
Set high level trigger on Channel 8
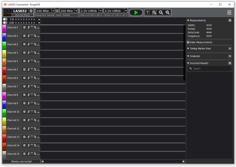coord(32,95)
